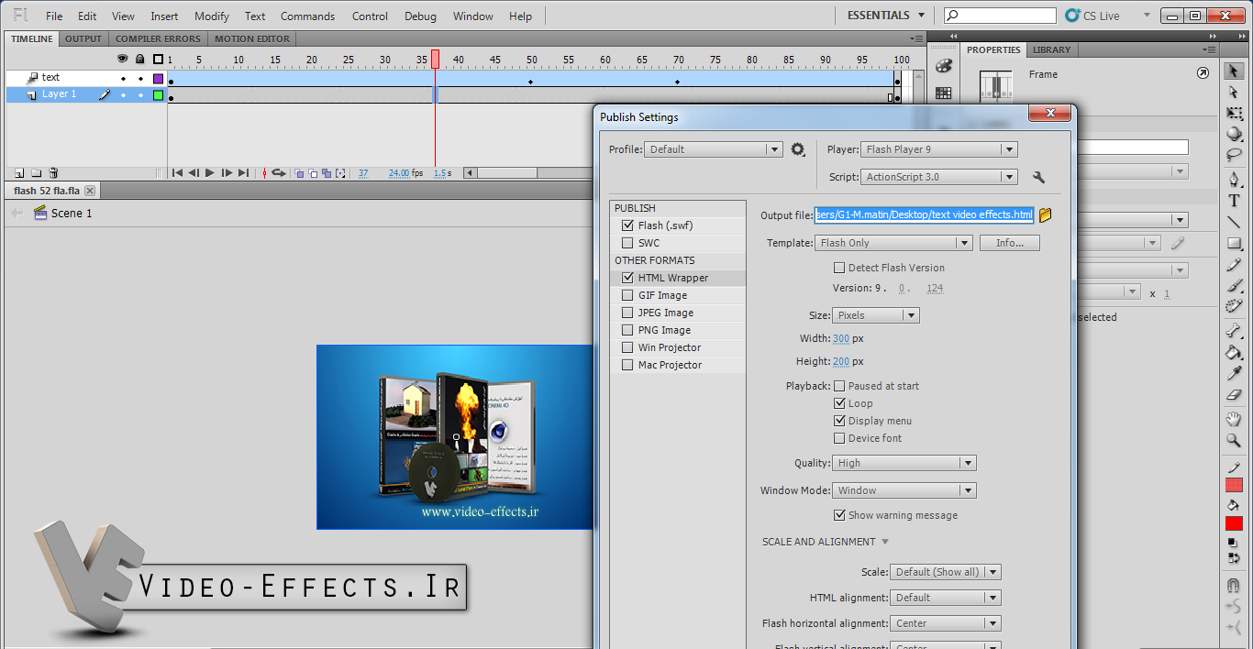Choose the Free Transform tool
The width and height of the screenshot is (1253, 649).
tap(1234, 114)
